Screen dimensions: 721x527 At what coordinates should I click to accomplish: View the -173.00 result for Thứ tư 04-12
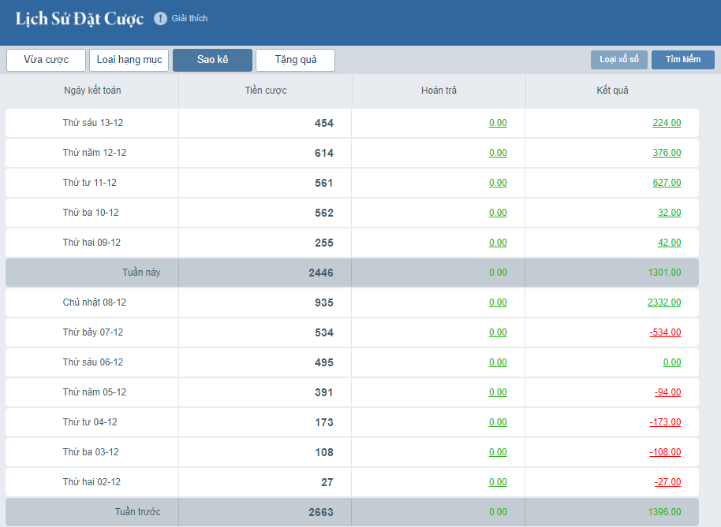(665, 422)
